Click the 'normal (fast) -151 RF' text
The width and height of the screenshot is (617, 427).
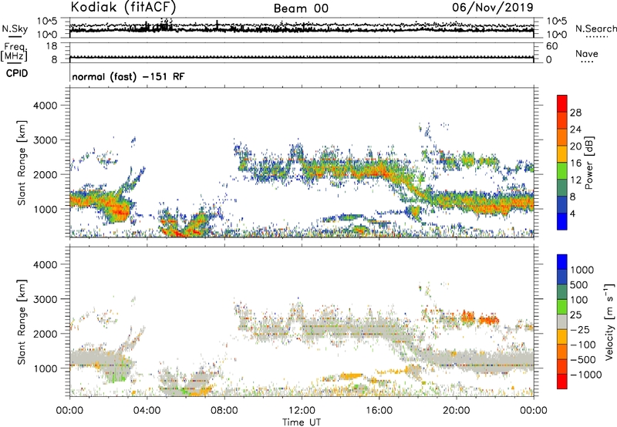128,76
